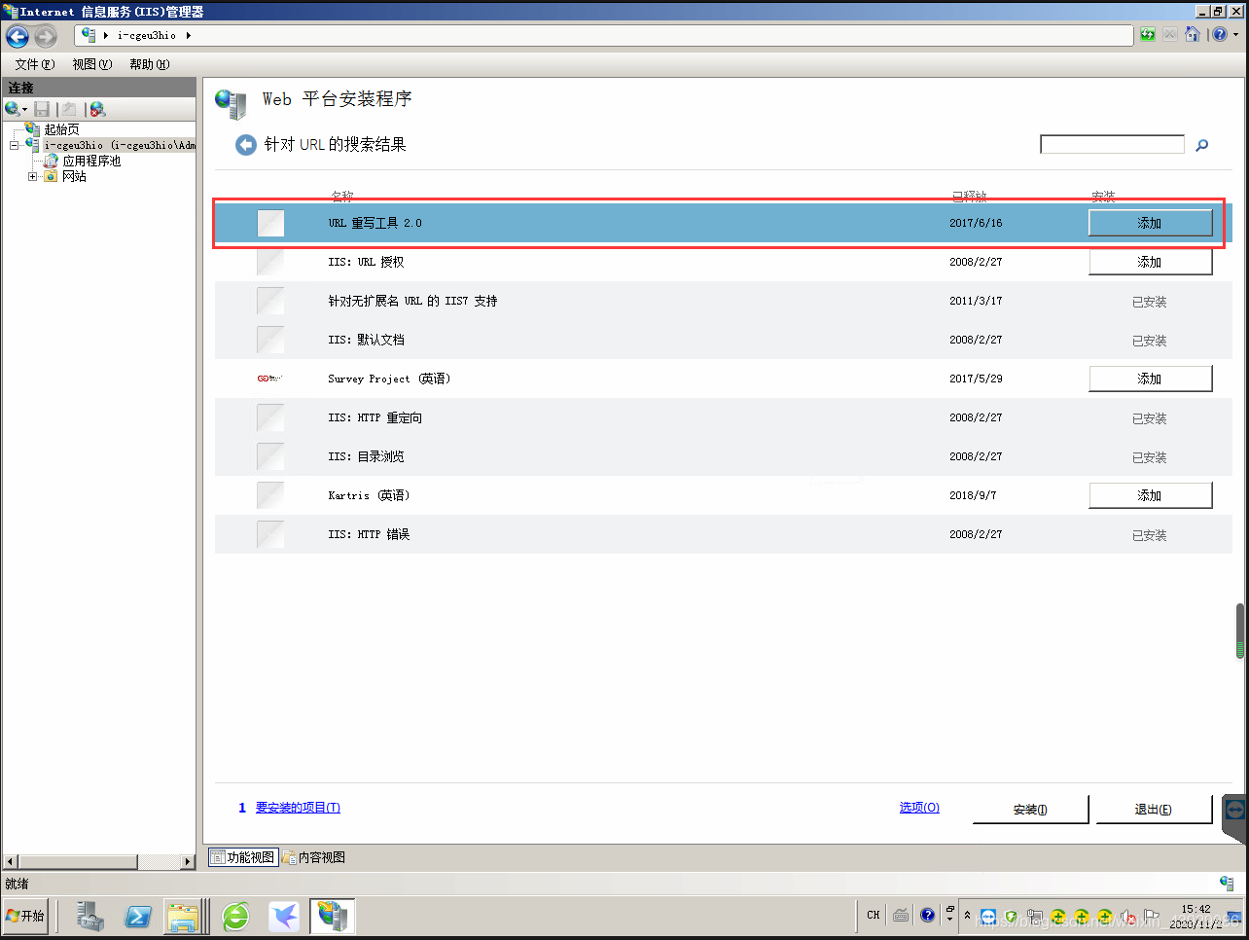Expand the 网站 tree node
Screen dimensions: 1249x940
click(32, 177)
